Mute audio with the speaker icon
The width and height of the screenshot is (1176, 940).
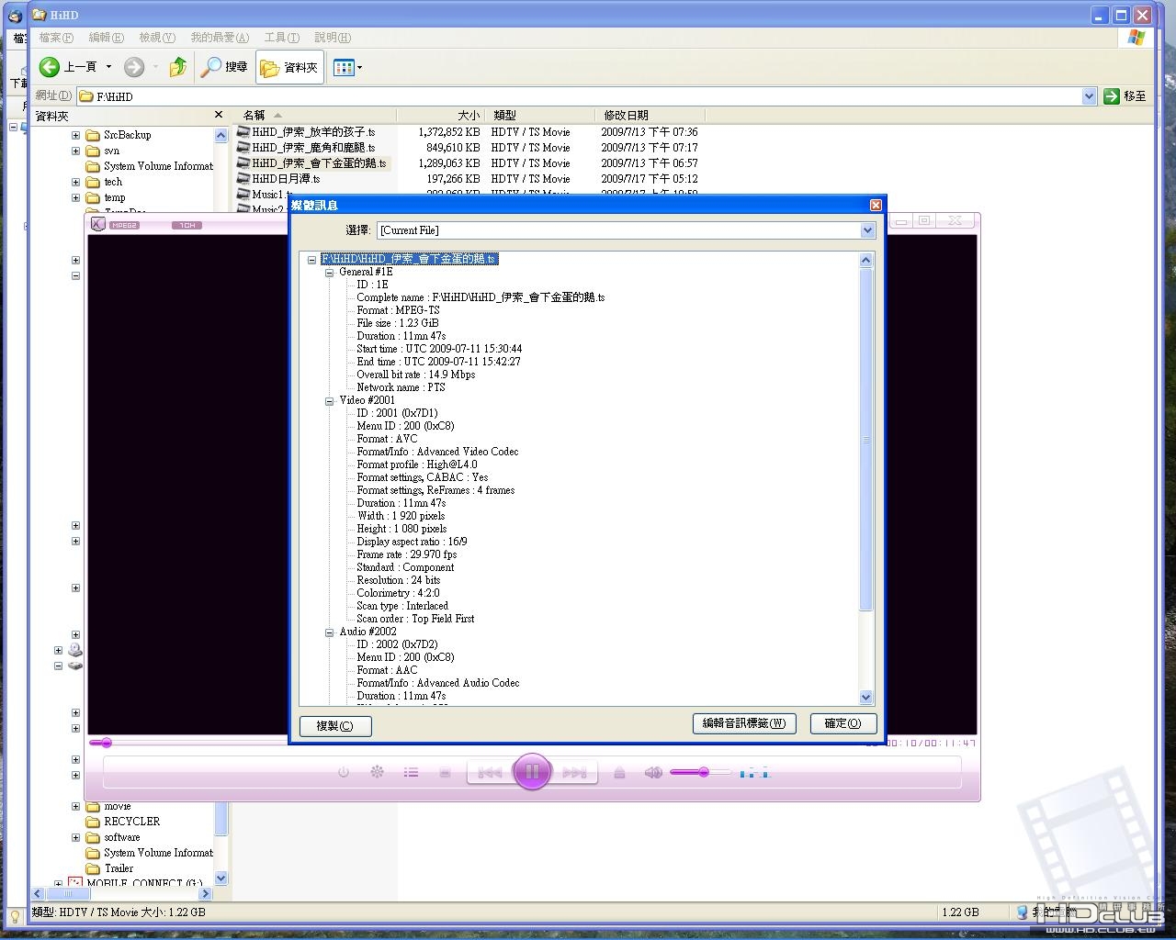pos(653,773)
